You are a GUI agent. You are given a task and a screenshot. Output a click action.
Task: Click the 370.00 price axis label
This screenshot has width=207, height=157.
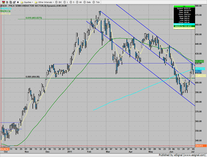tap(198, 111)
